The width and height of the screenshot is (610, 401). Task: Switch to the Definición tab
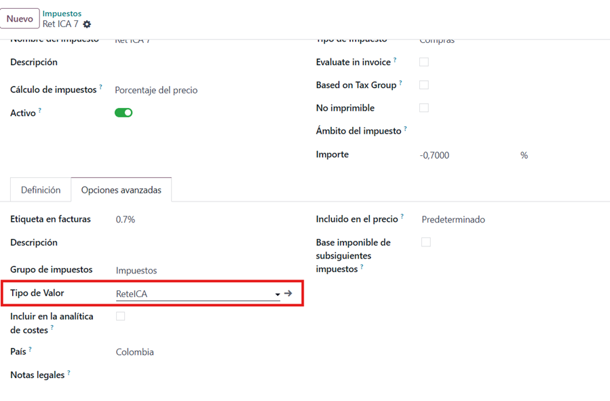click(41, 190)
